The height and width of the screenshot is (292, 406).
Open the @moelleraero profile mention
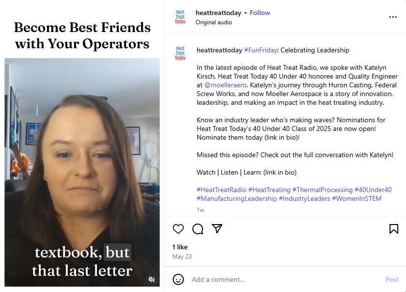tap(225, 85)
